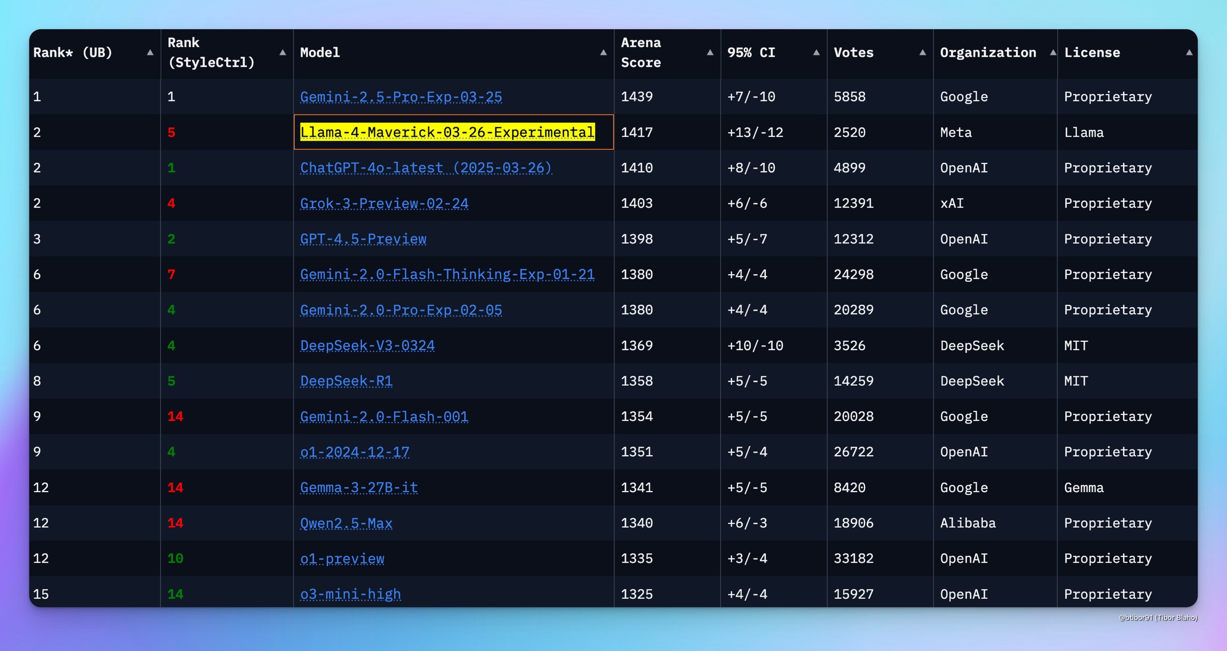Sort by Votes column arrow

pos(923,53)
